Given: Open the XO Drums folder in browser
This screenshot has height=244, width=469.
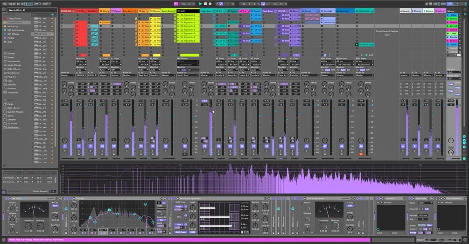Looking at the screenshot, I should [x=12, y=123].
